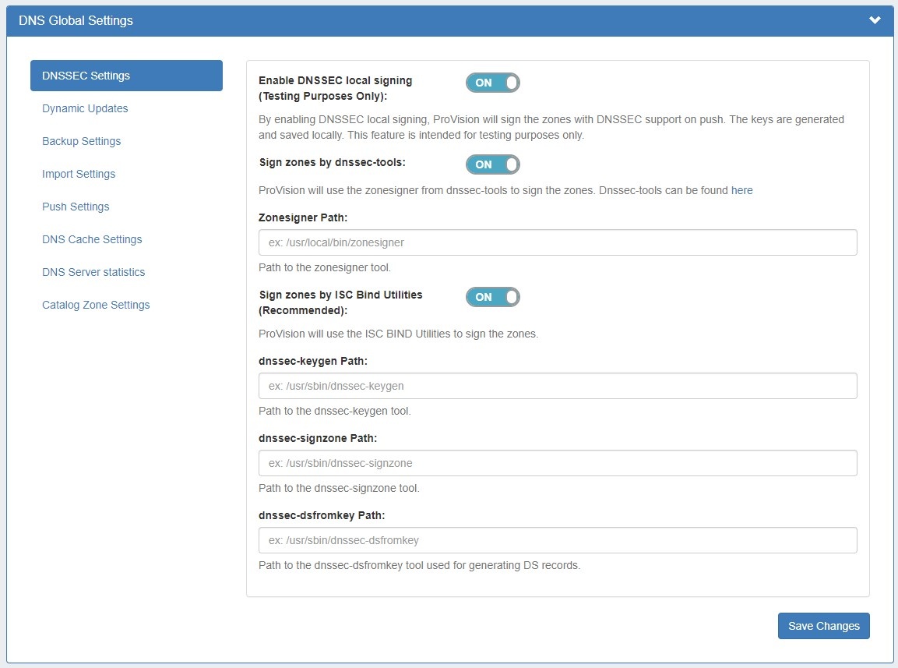Collapse the DNS Global Settings panel chevron
The image size is (898, 668).
(x=875, y=20)
